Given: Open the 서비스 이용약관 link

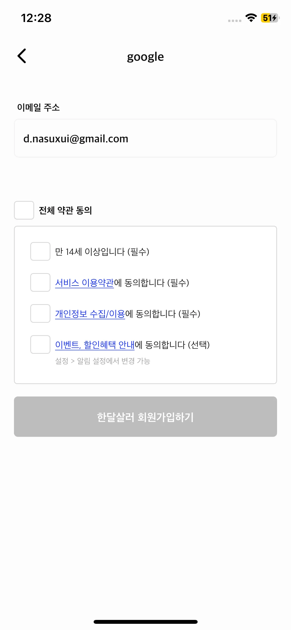Looking at the screenshot, I should click(x=85, y=283).
